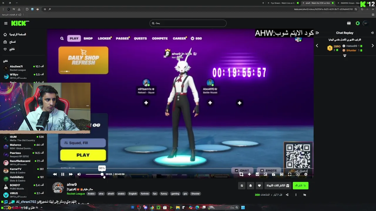Viewport: 376px width, 211px height.
Task: Open home page in sidebar
Action: pyautogui.click(x=15, y=34)
